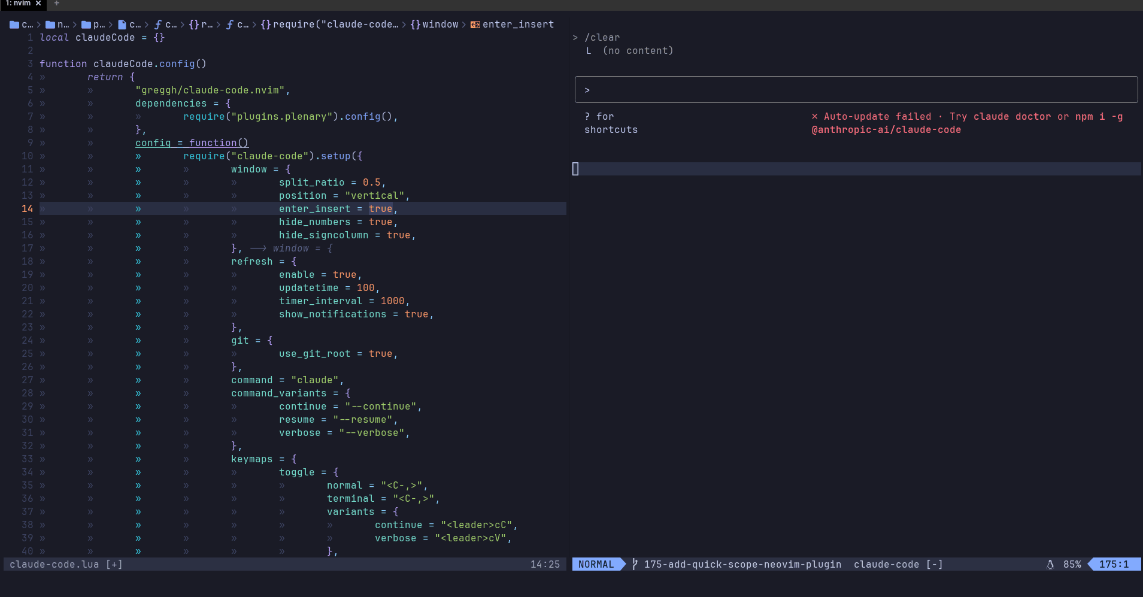Click chevron before the 'p…' folder breadcrumb
This screenshot has height=597, width=1143.
[75, 25]
